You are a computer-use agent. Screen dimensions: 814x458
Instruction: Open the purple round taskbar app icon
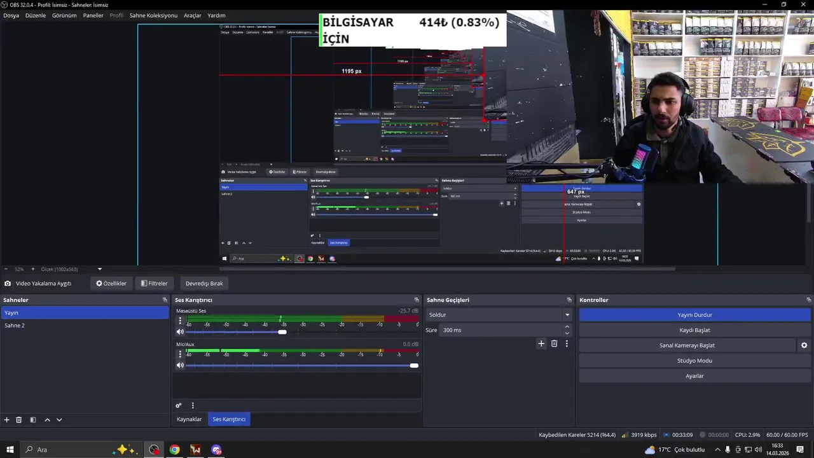[216, 450]
